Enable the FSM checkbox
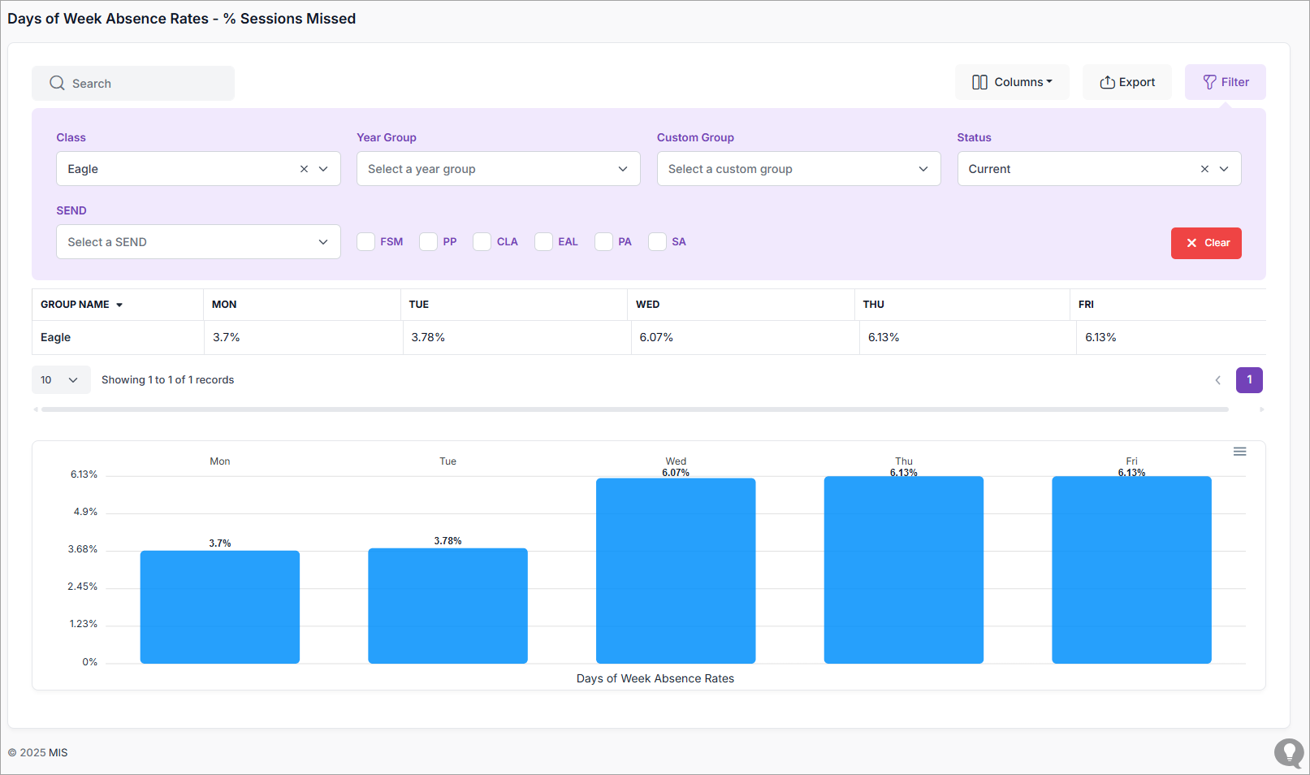The image size is (1310, 775). pyautogui.click(x=366, y=242)
